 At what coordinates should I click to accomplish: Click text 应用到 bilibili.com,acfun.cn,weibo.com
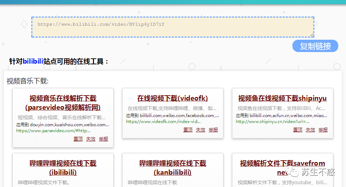click(281, 115)
